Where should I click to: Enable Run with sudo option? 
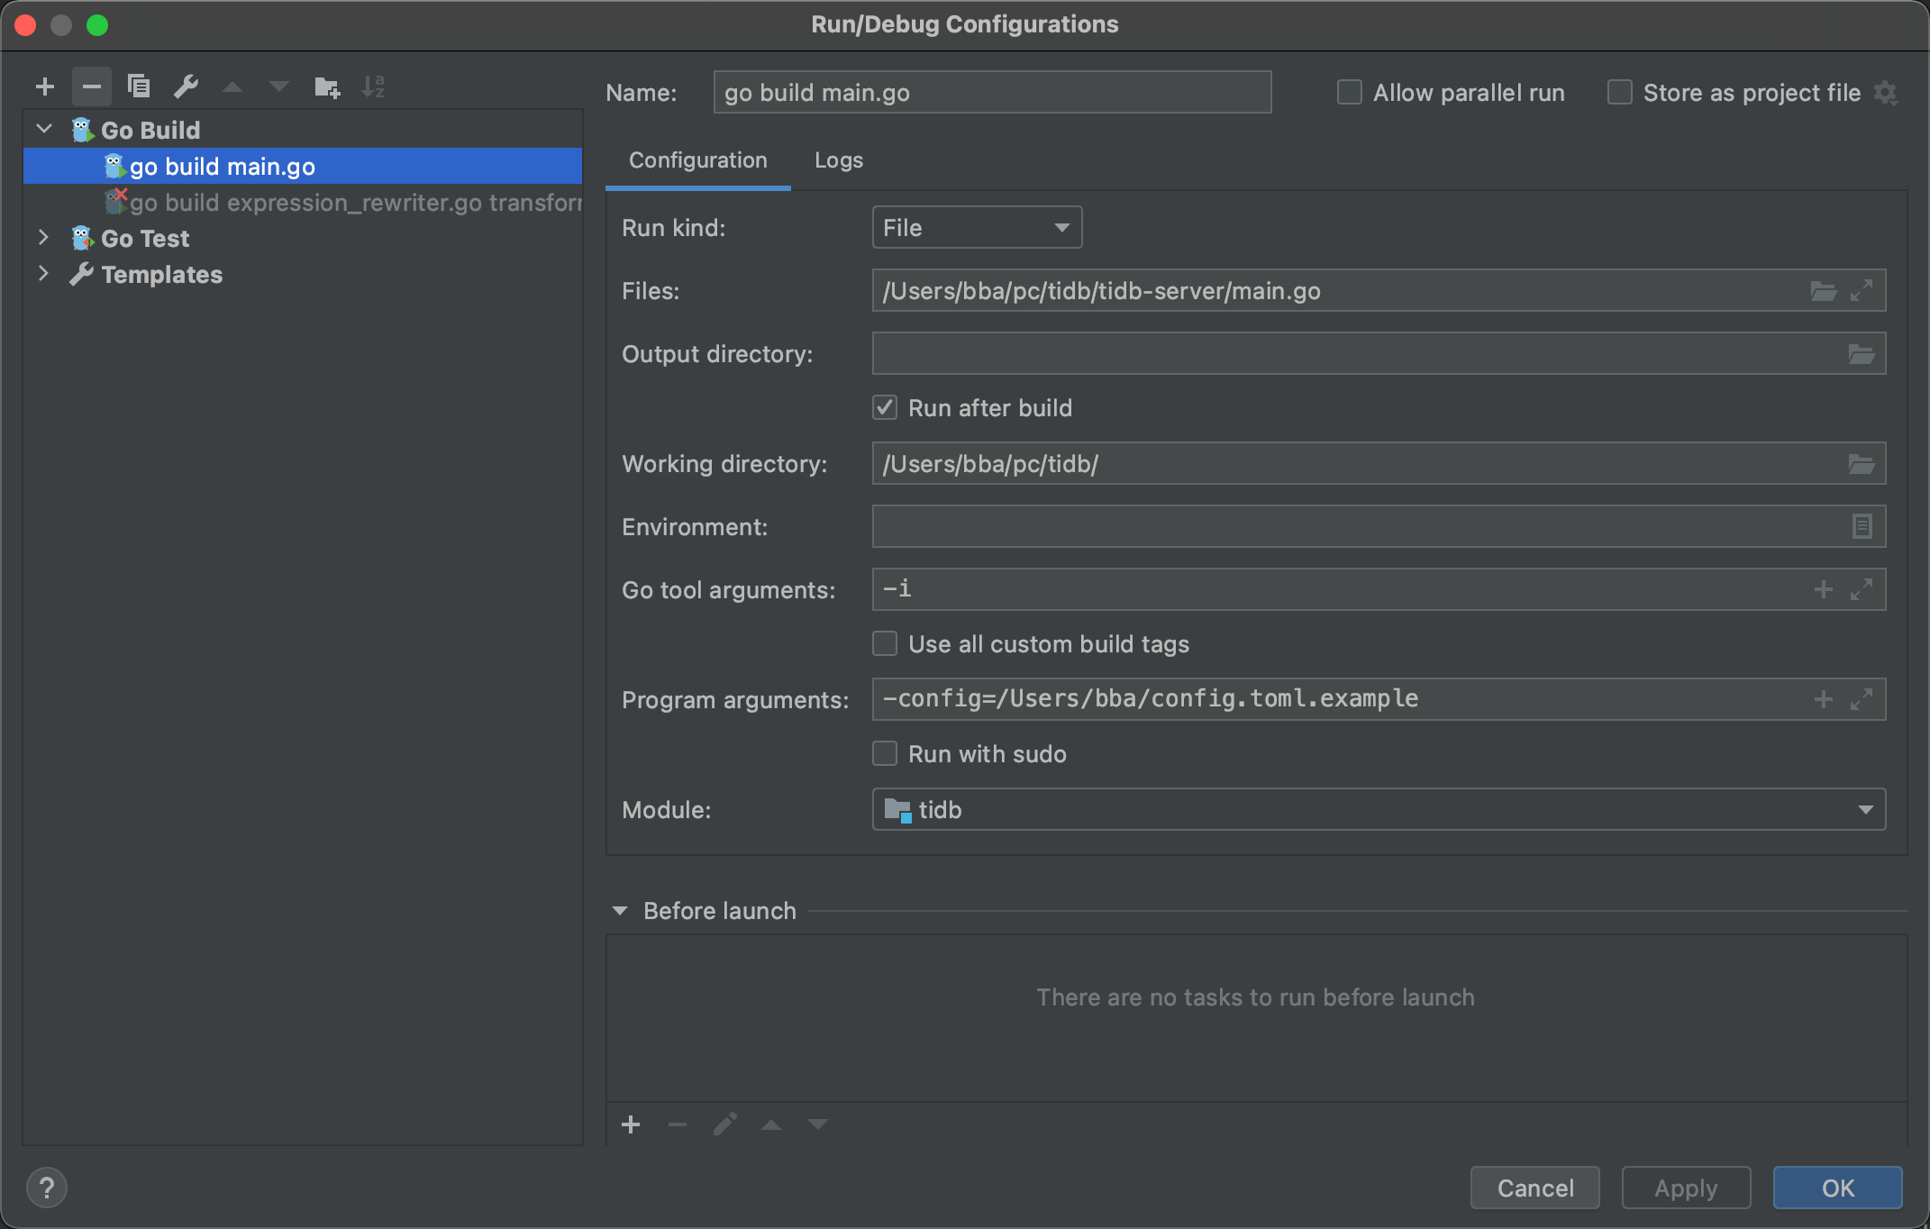[885, 754]
